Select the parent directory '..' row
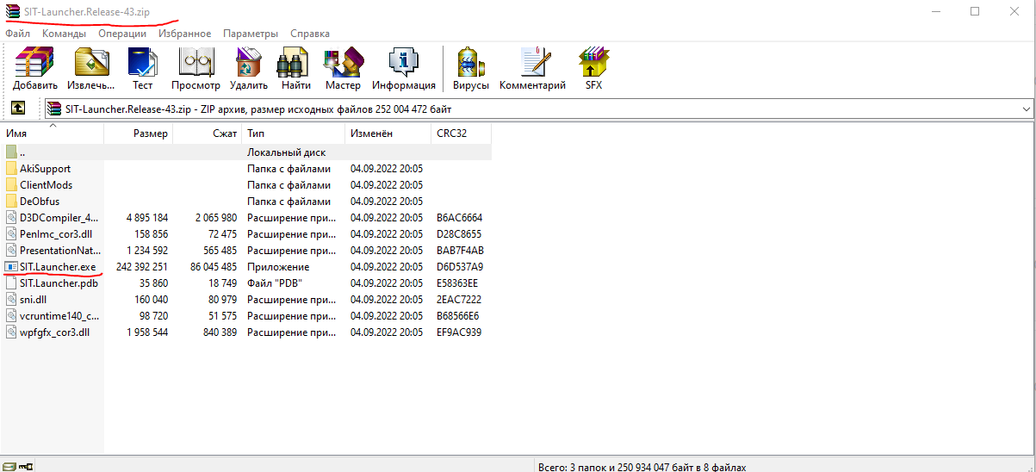 coord(246,152)
